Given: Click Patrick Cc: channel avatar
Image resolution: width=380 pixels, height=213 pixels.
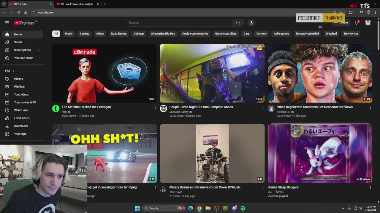Looking at the screenshot, I should click(271, 109).
